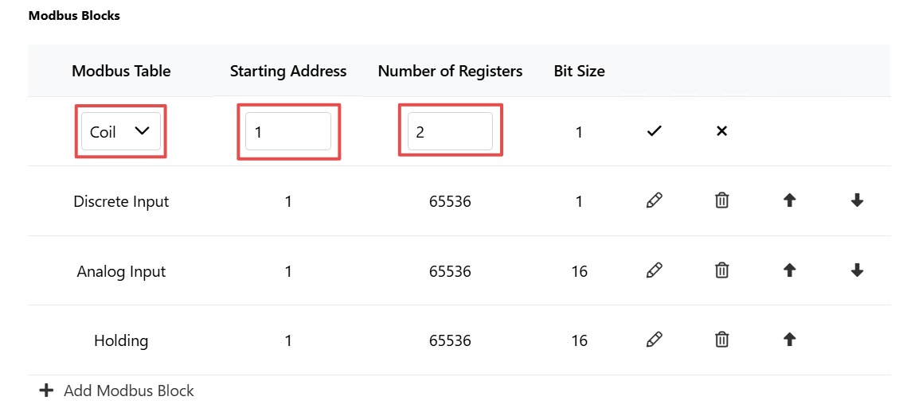Edit the Holding block pencil icon
The image size is (903, 412).
[654, 340]
